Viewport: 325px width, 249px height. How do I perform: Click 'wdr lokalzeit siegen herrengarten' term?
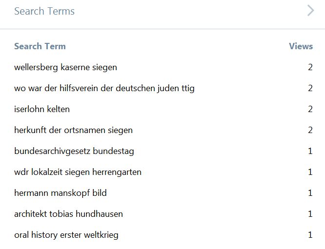[78, 172]
